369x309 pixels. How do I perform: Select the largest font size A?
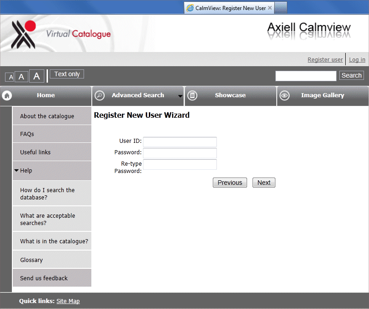[36, 76]
